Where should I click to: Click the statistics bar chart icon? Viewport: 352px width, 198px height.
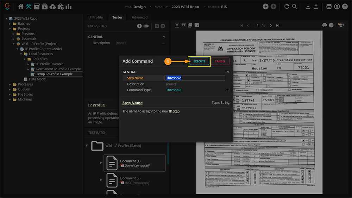point(68,7)
